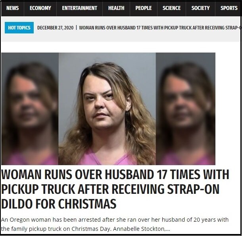This screenshot has width=242, height=236.
Task: Open the SOCIETY category
Action: [x=200, y=8]
